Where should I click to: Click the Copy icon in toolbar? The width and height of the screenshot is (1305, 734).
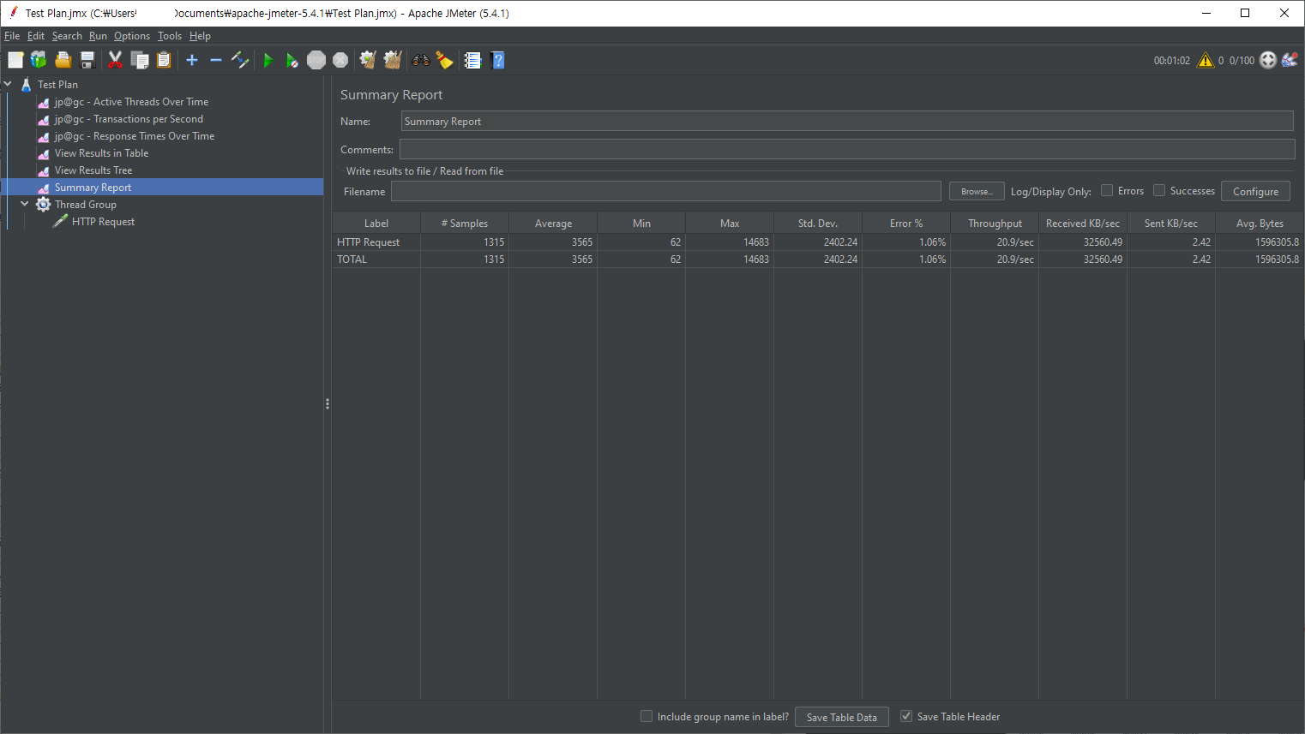point(140,60)
